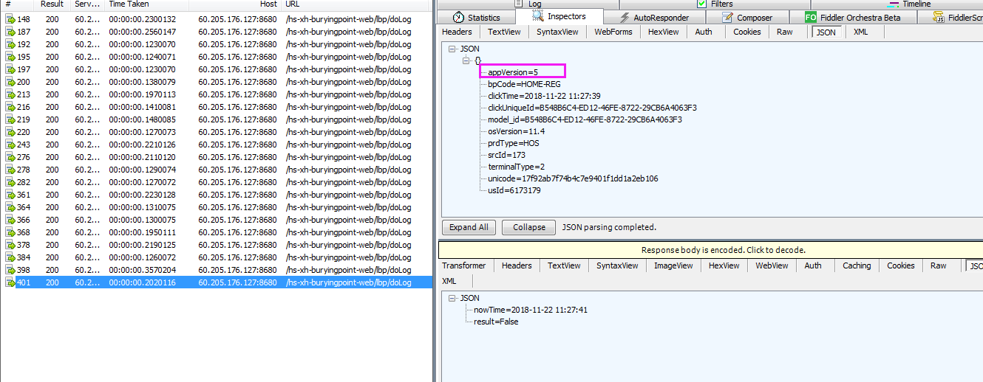Collapse the {} object node in request tree
The width and height of the screenshot is (983, 382).
466,60
